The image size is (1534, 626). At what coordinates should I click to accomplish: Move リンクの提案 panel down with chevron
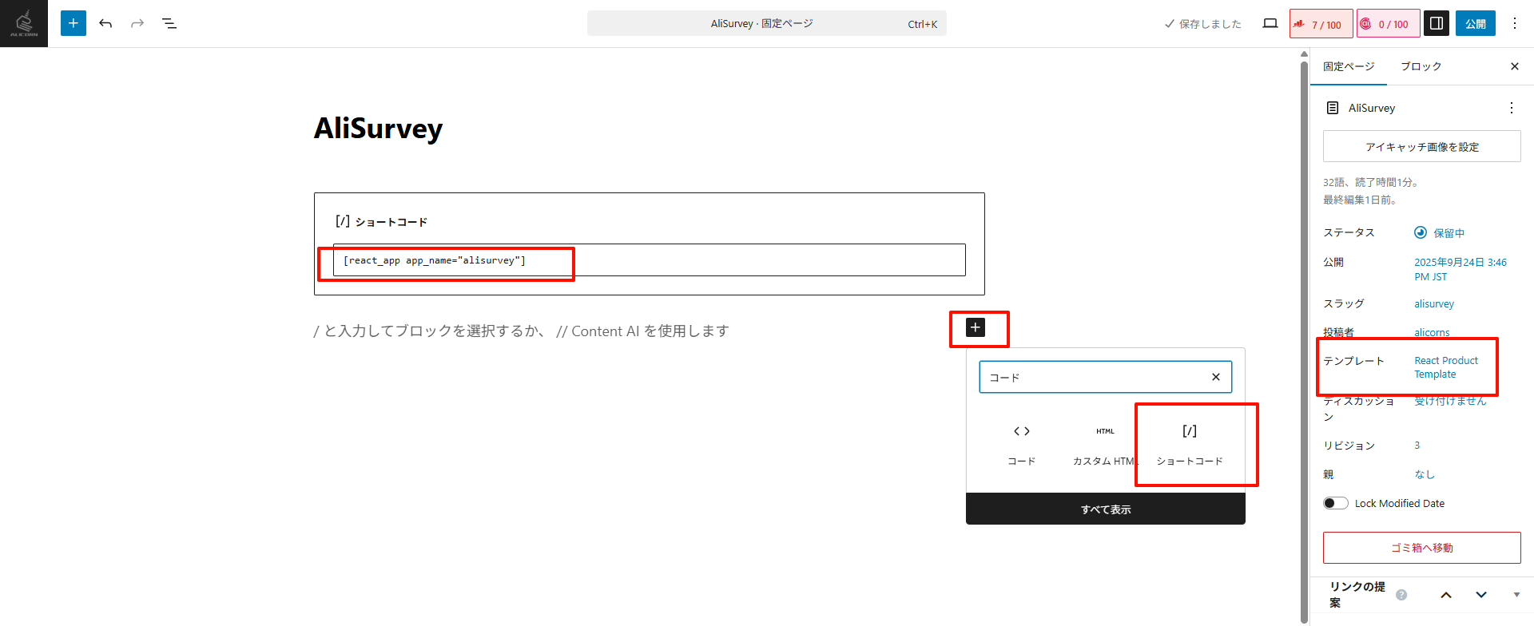coord(1480,595)
